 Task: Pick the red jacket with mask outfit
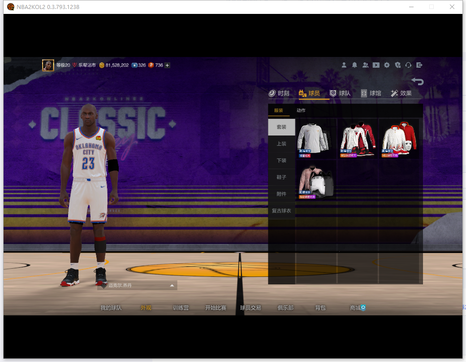pyautogui.click(x=399, y=139)
